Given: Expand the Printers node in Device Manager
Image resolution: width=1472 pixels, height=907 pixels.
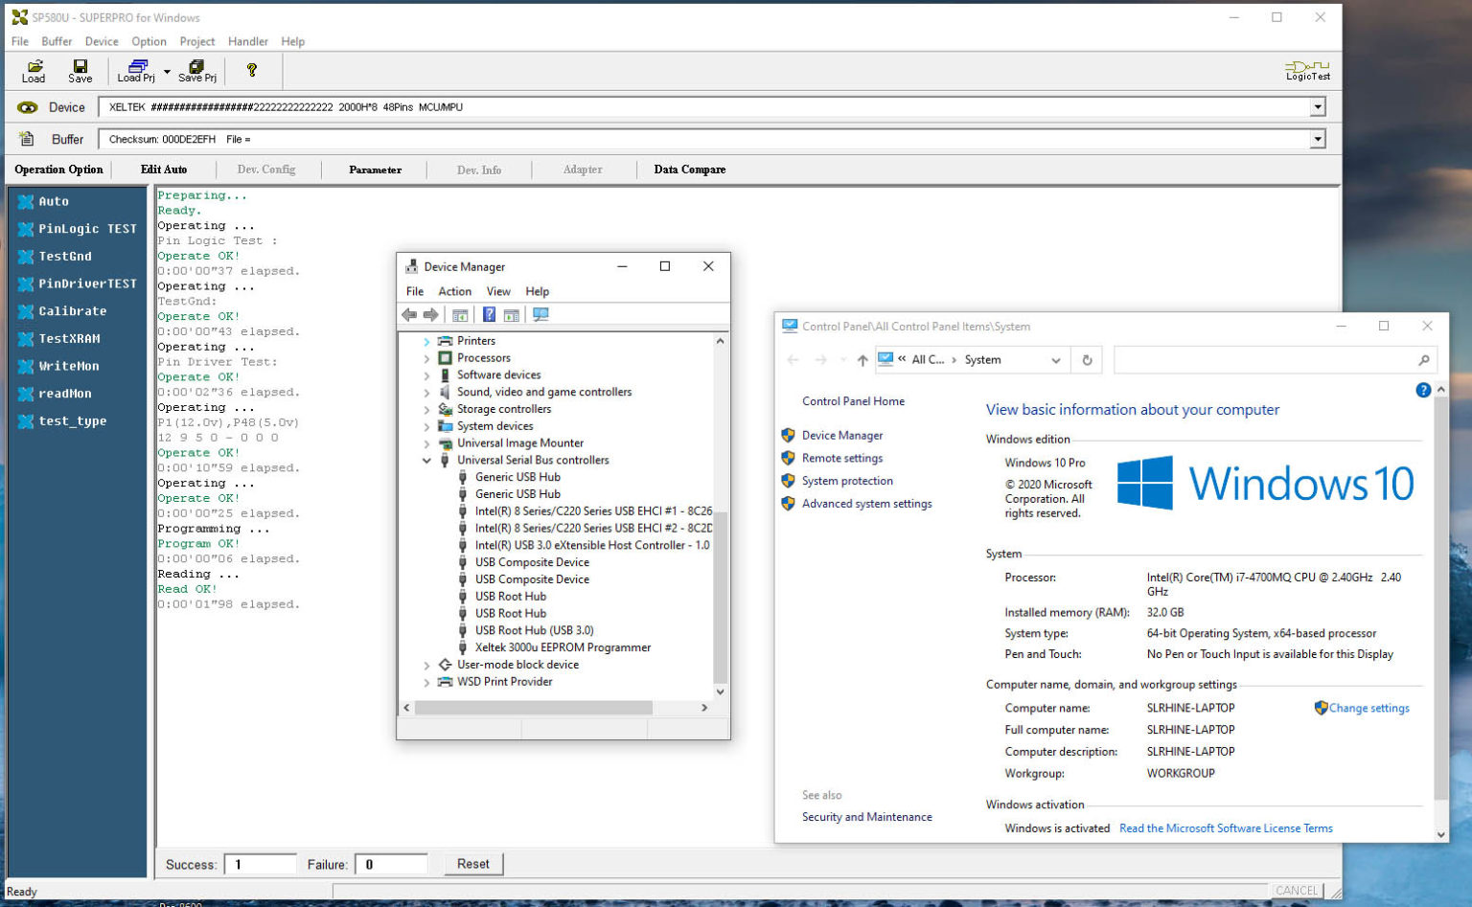Looking at the screenshot, I should click(x=426, y=341).
